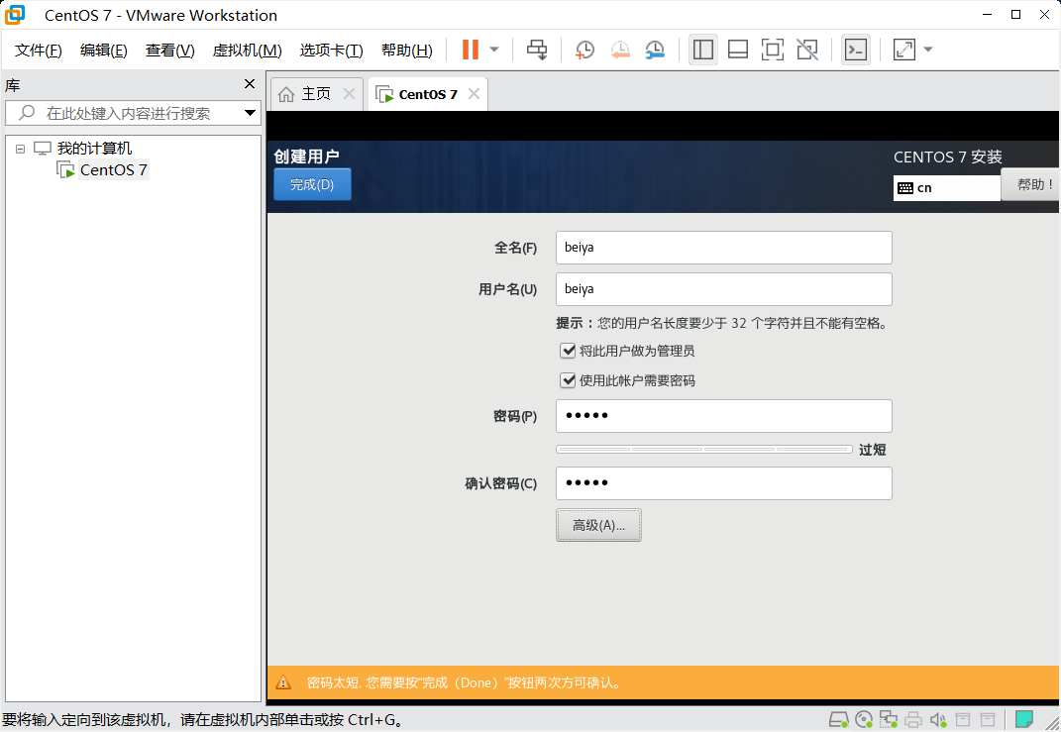This screenshot has width=1061, height=732.
Task: Toggle 使用此帐户需要密码 checkbox
Action: pyautogui.click(x=568, y=380)
